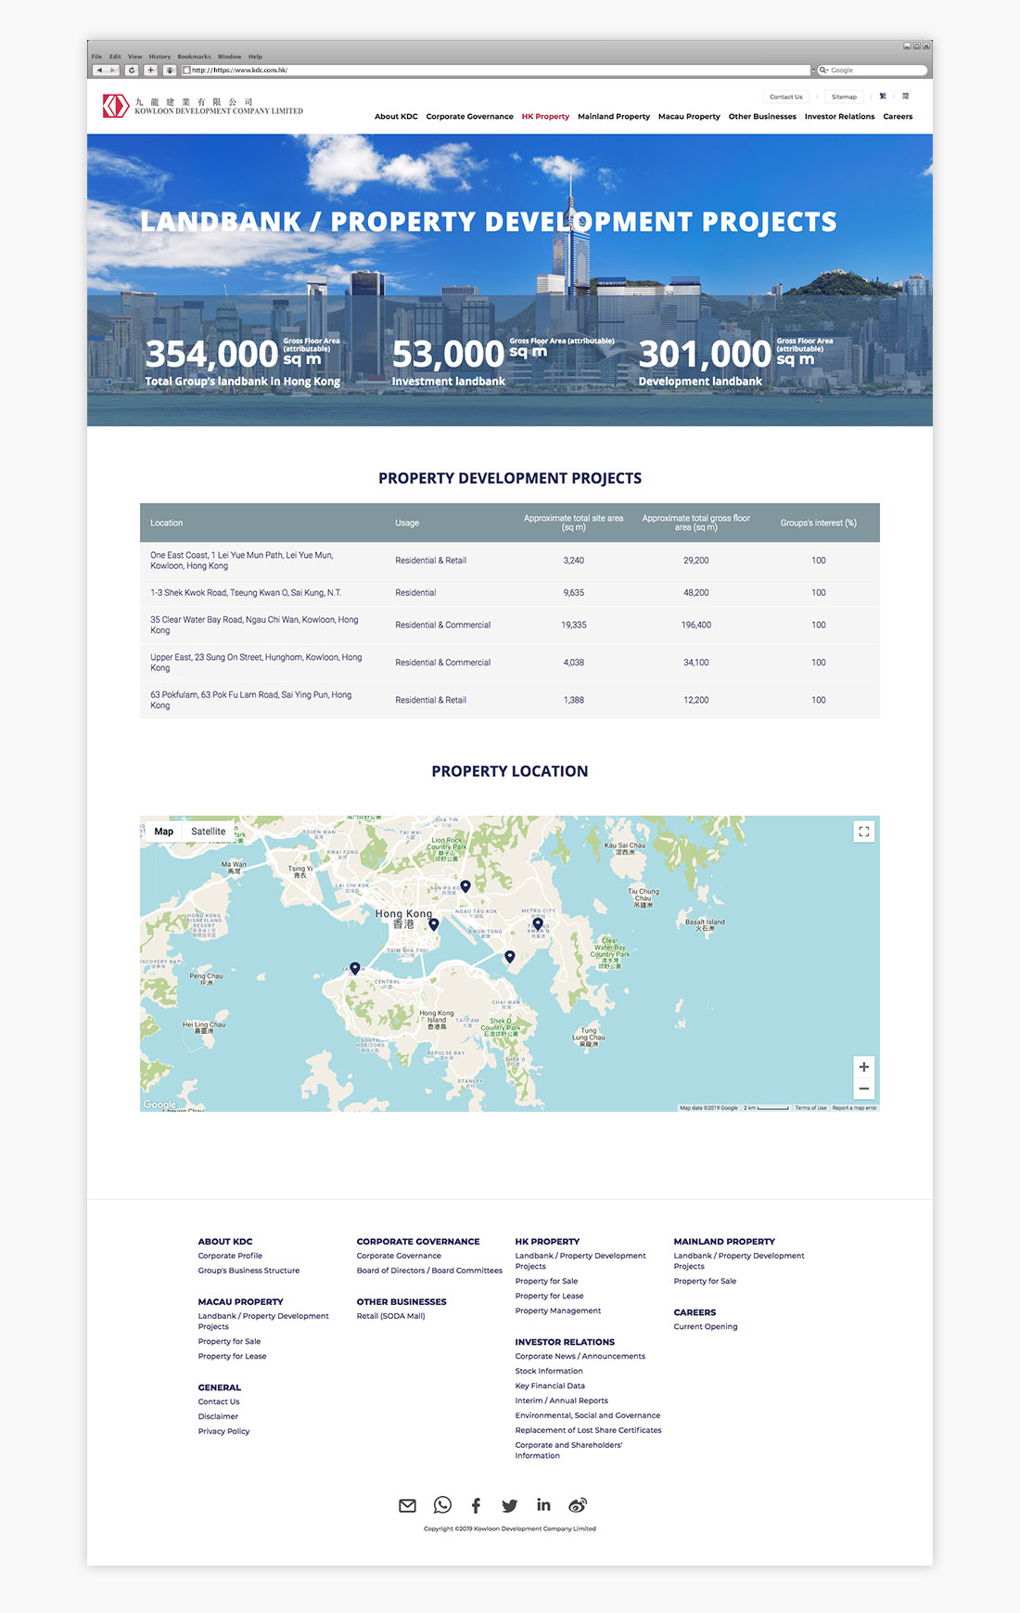1020x1613 pixels.
Task: Click the map pin below Hong Kong label
Action: [434, 924]
